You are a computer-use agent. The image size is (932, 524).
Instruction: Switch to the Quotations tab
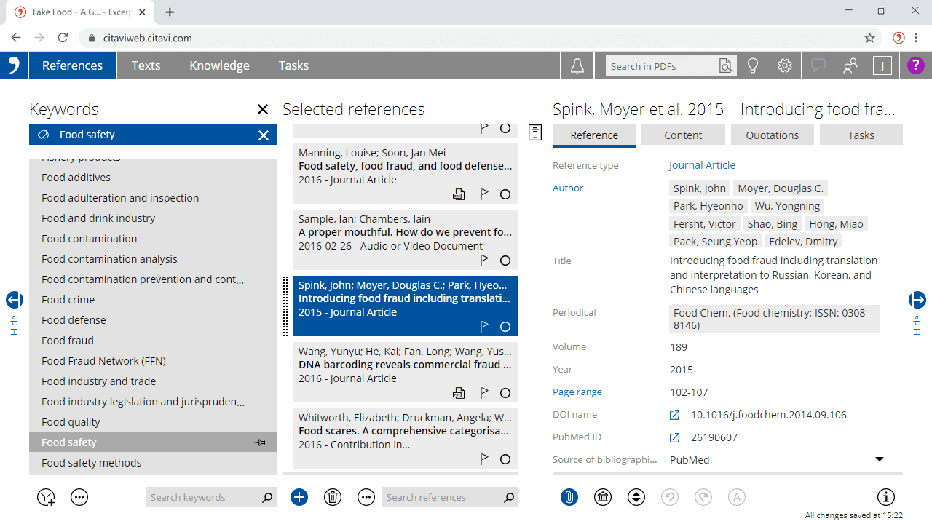(x=773, y=135)
